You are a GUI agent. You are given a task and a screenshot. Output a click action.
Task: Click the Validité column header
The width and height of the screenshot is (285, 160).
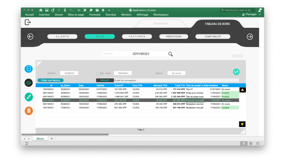(x=100, y=85)
